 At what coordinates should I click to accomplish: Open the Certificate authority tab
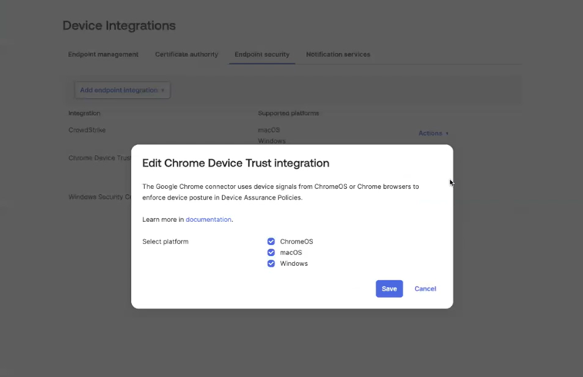(187, 55)
